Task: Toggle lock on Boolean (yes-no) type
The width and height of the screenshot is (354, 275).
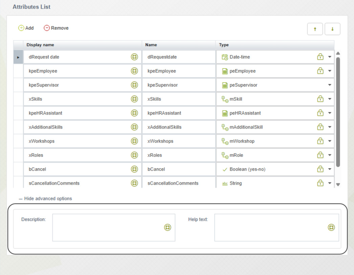Action: 320,169
